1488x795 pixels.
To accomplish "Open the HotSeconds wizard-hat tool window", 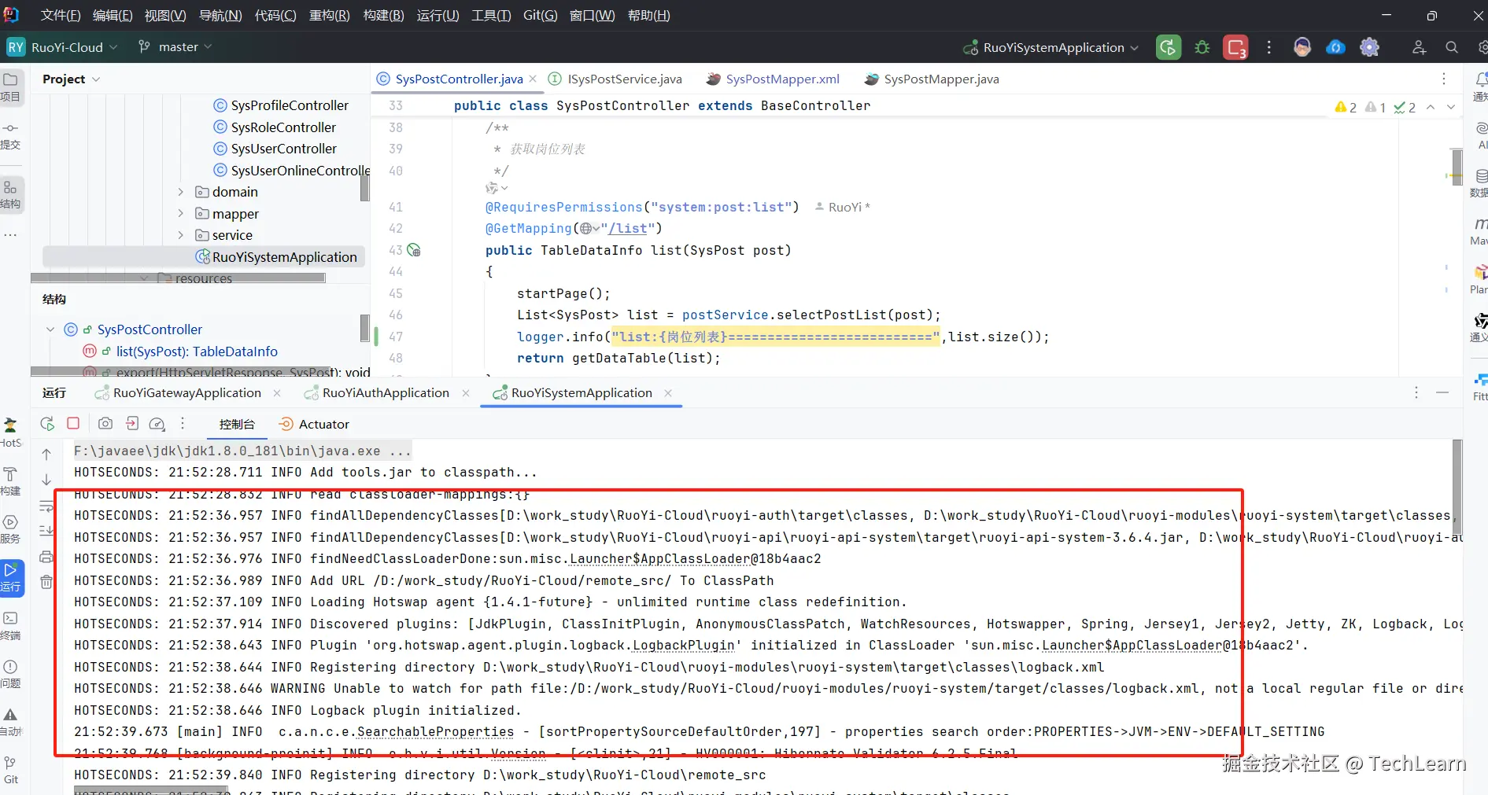I will pos(11,432).
